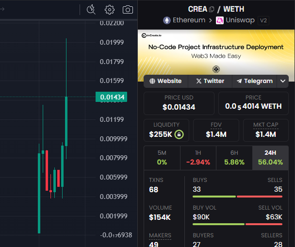Screen dimensions: 295x247
Task: Click the redo arrow in chart toolbar
Action: point(2,9)
